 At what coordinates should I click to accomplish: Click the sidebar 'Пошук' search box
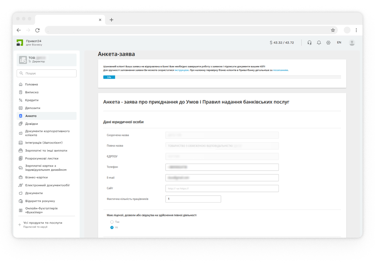click(46, 73)
